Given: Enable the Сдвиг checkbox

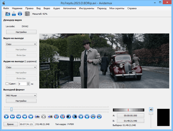Looking at the screenshot, I should (7, 84).
